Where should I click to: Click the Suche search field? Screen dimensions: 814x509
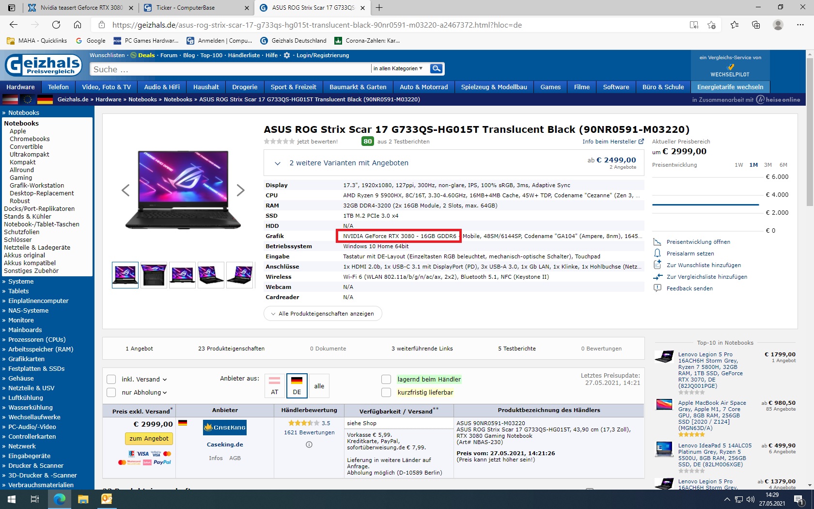(230, 69)
